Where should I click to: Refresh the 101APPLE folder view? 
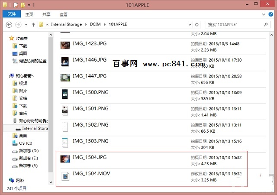click(x=197, y=25)
